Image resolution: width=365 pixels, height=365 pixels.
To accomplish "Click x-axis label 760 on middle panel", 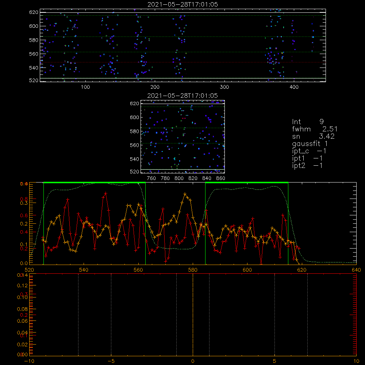I will pos(151,178).
